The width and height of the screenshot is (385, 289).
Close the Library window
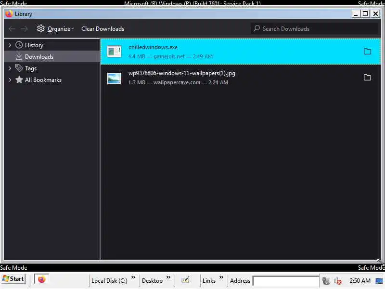click(x=376, y=14)
